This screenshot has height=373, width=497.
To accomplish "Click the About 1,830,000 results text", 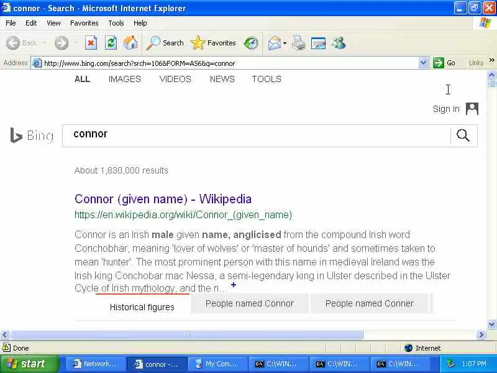I will click(x=121, y=170).
